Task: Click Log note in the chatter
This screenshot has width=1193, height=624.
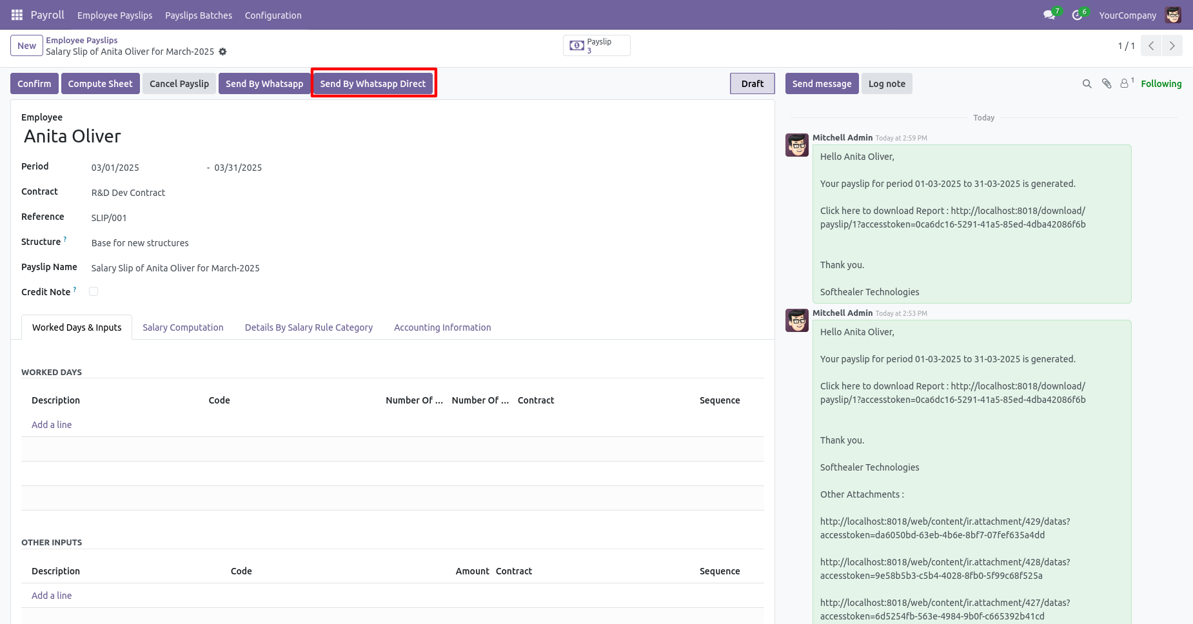Action: (887, 84)
